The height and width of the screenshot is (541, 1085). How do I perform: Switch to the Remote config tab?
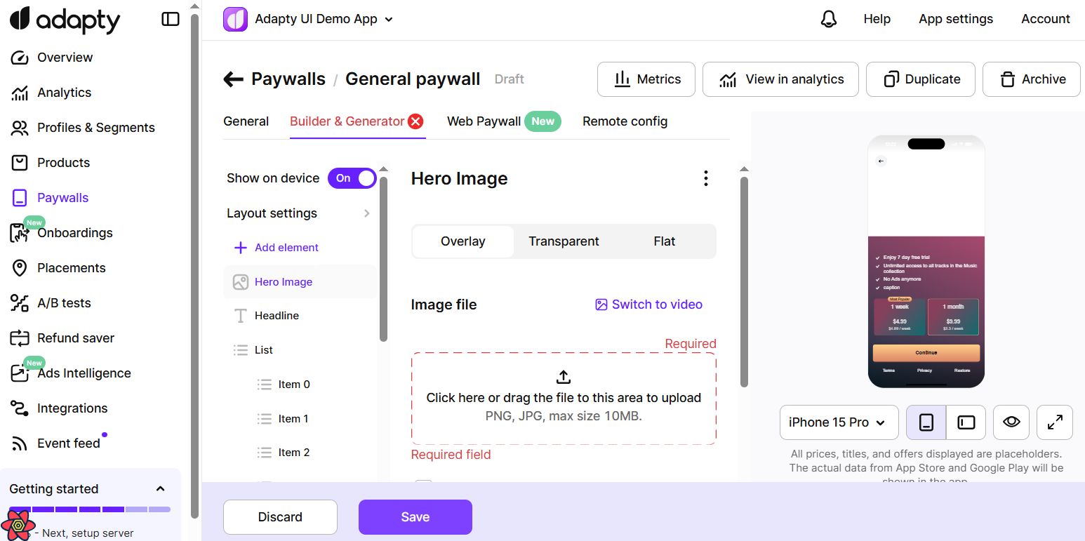625,121
